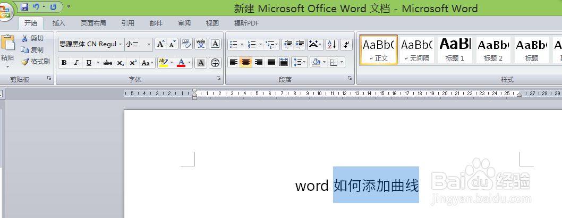
Task: Click 剪切 to cut the selection
Action: pos(32,38)
